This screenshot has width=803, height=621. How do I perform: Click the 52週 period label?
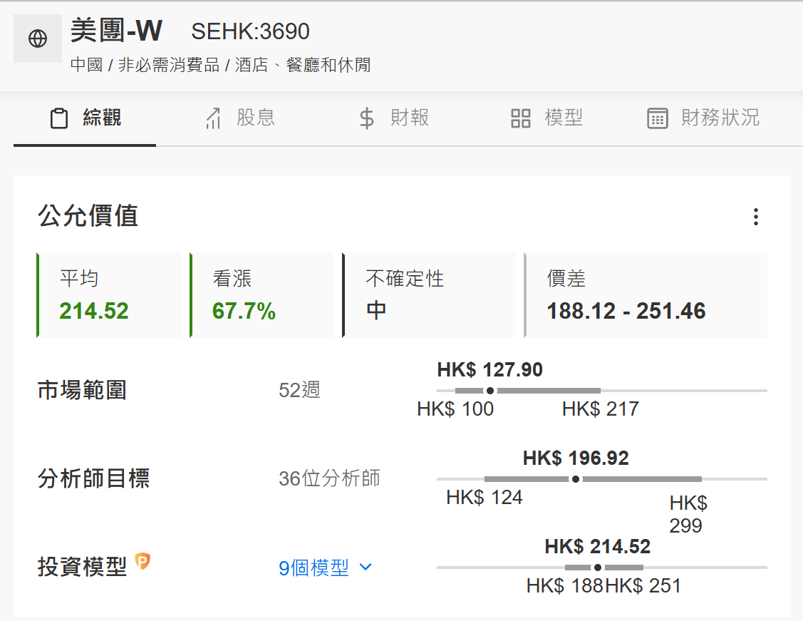299,391
